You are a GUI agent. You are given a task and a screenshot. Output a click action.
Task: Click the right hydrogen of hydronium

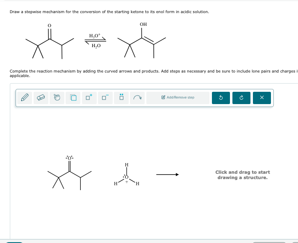pyautogui.click(x=138, y=184)
